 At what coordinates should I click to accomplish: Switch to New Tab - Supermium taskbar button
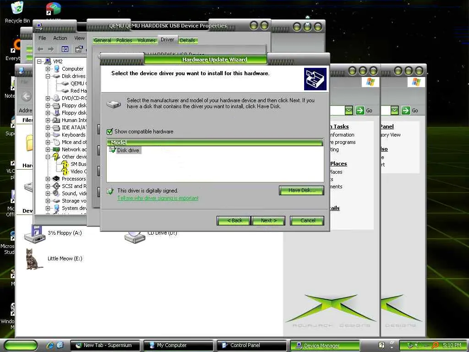pos(105,346)
